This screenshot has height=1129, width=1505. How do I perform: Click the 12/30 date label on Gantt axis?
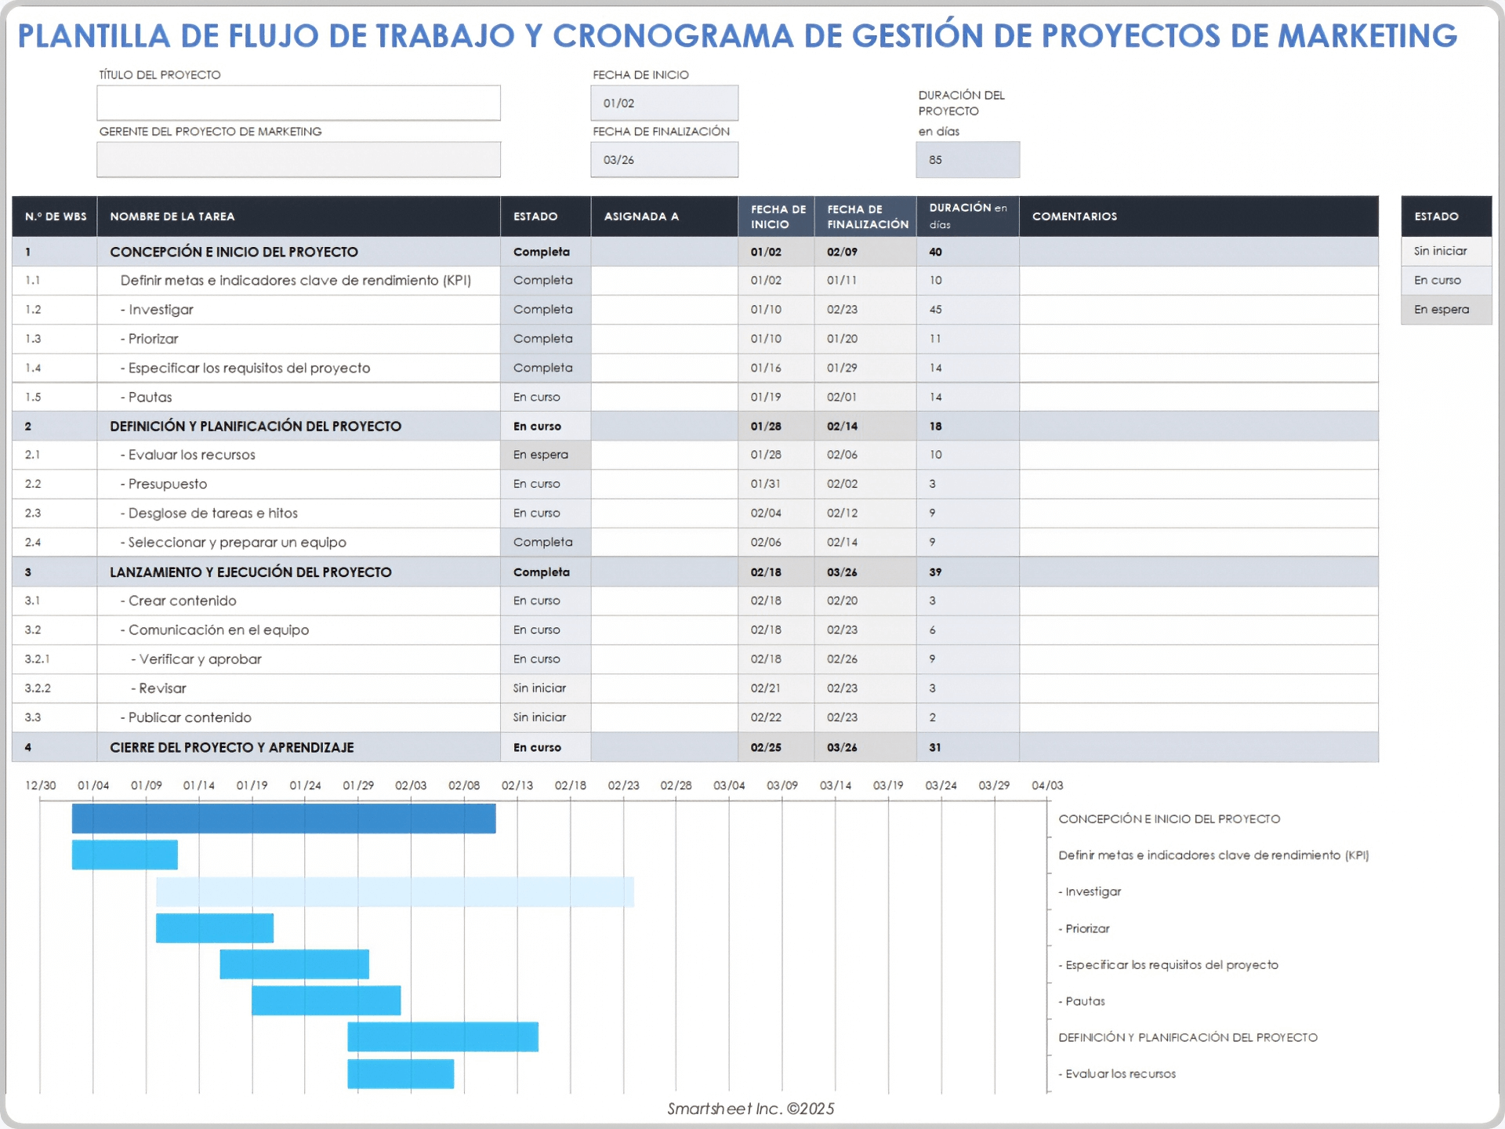[40, 785]
